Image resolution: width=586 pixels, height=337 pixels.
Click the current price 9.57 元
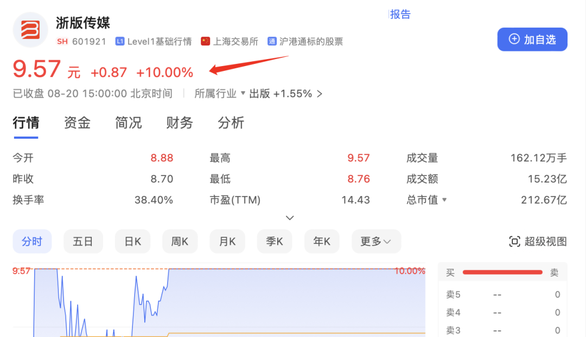[x=47, y=69]
